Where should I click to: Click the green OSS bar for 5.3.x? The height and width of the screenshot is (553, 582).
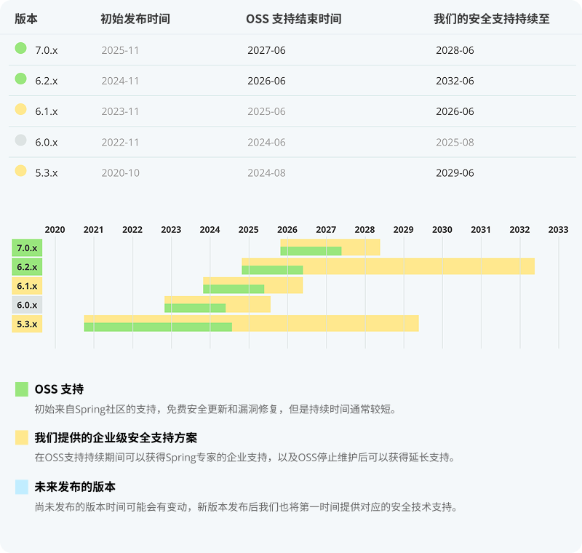tap(158, 327)
